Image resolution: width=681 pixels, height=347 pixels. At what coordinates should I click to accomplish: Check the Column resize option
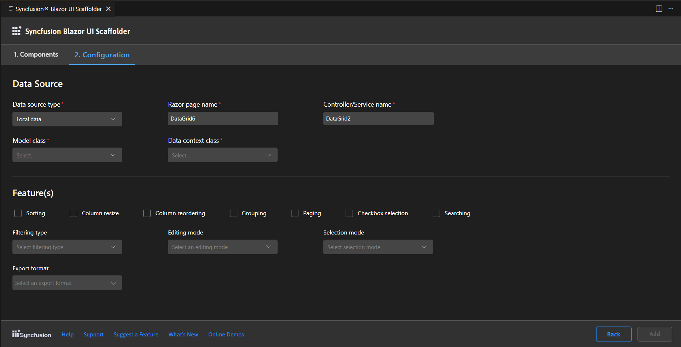74,213
